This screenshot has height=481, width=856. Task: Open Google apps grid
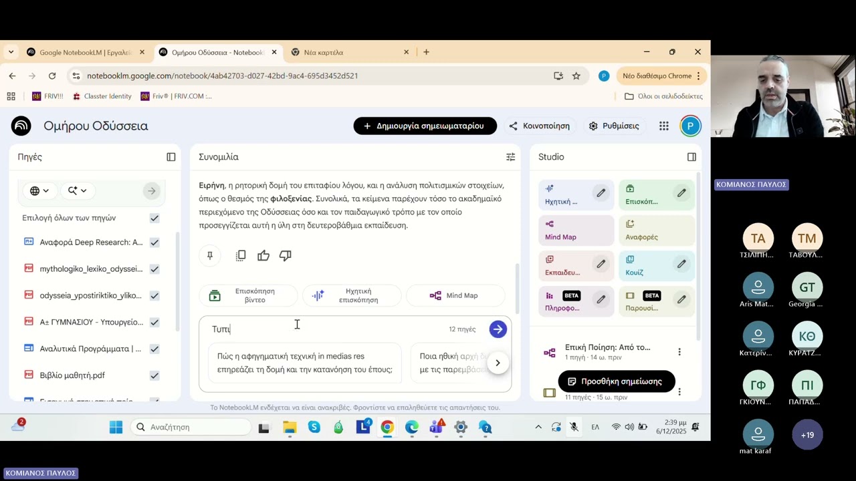point(663,126)
